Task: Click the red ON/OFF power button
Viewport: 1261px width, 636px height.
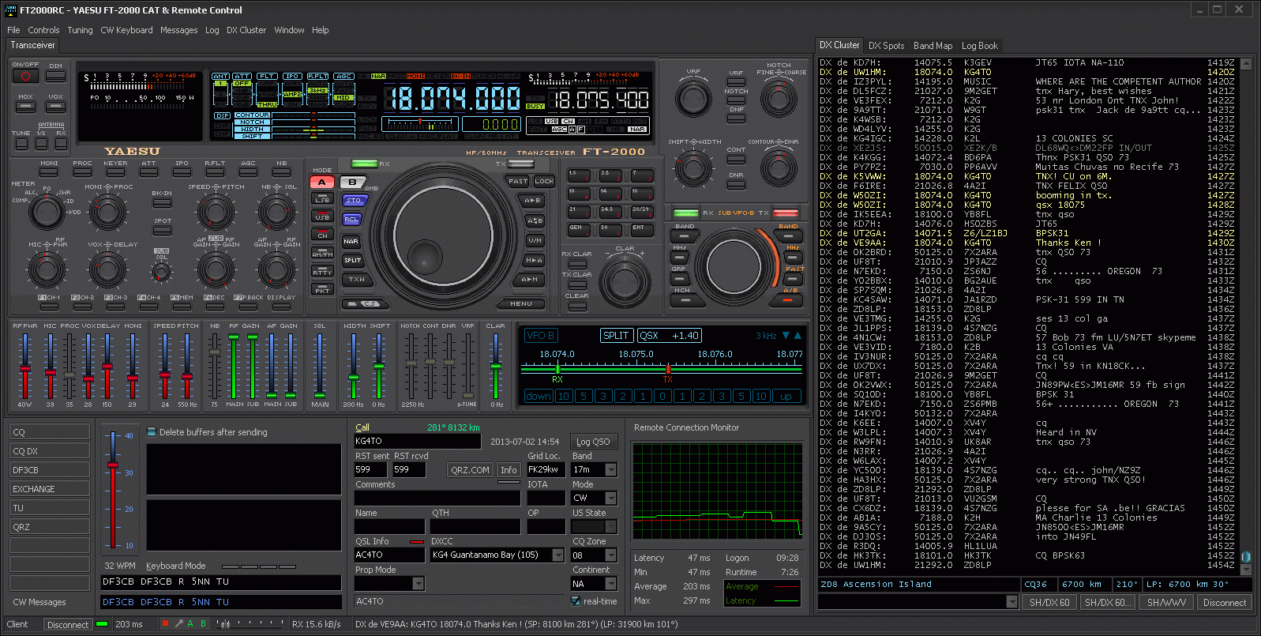Action: click(25, 76)
